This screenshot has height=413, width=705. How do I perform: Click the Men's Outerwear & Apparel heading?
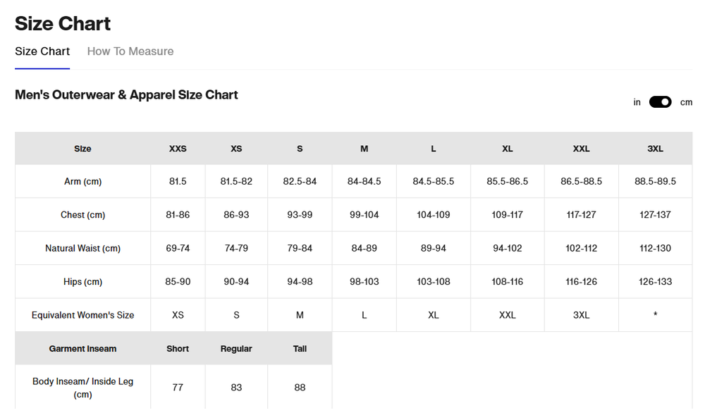126,94
